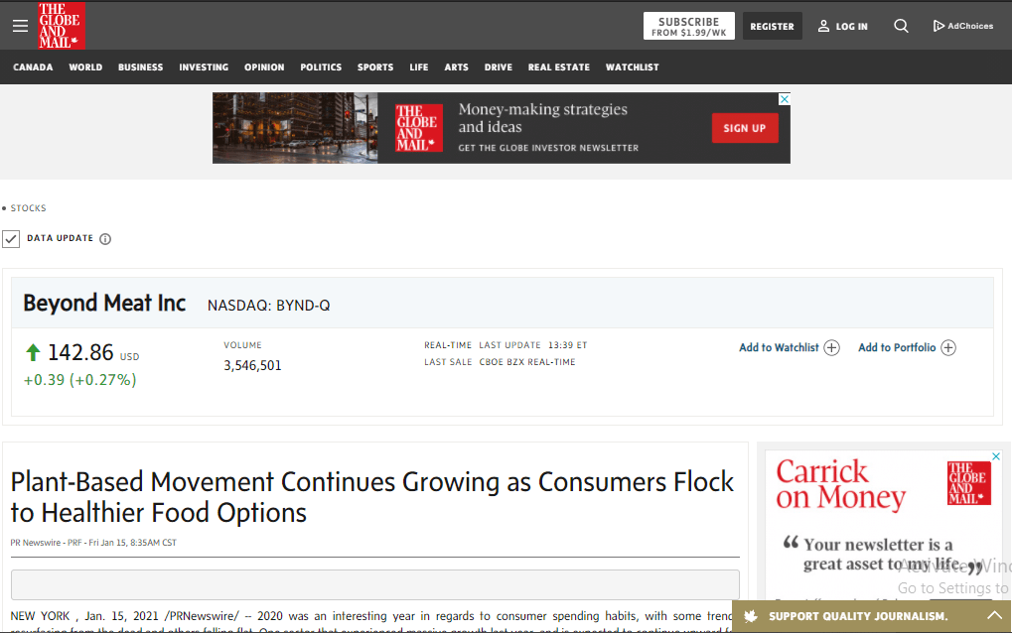Close the Carrick on Money ad
1012x633 pixels.
pos(996,456)
